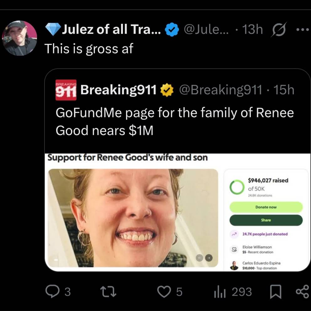Image resolution: width=311 pixels, height=311 pixels.
Task: Like the tweet with heart icon
Action: pos(164,292)
